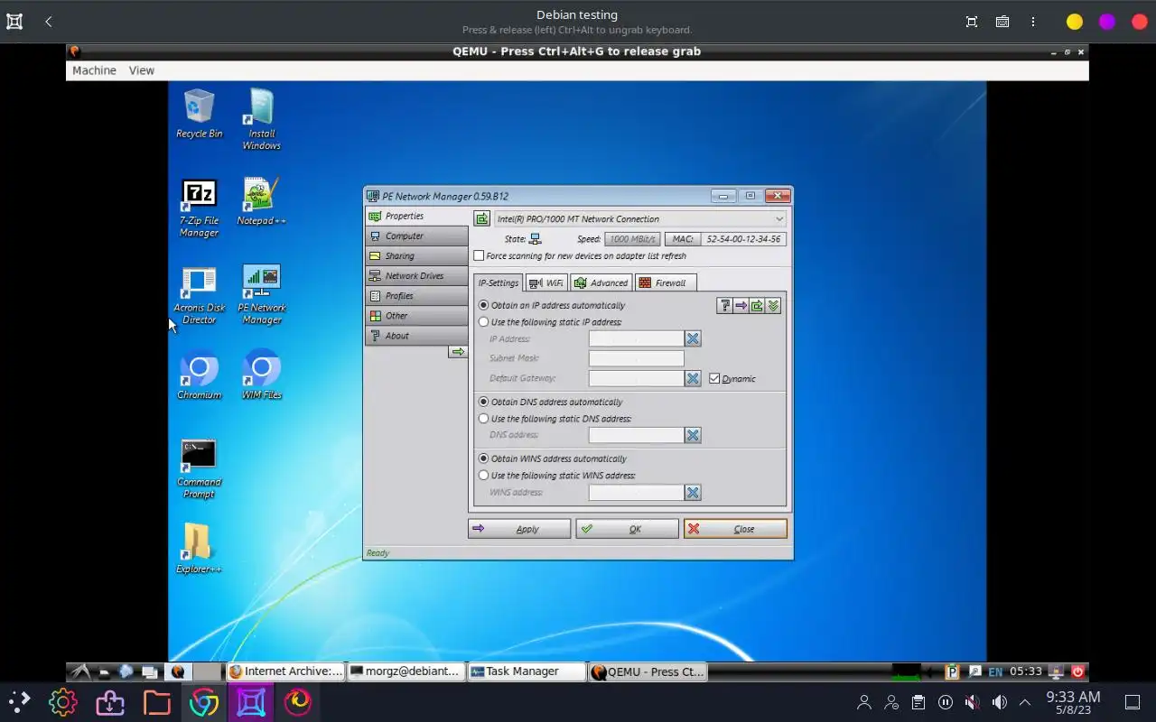Open the Sharing sidebar section
Image resolution: width=1156 pixels, height=722 pixels.
(x=416, y=255)
